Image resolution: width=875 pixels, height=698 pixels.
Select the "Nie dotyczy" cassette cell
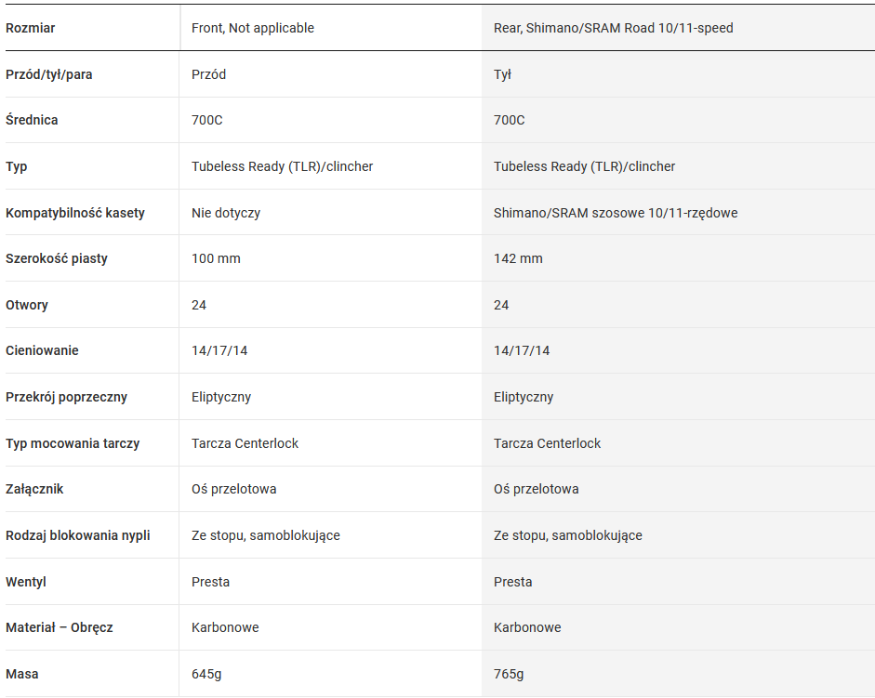coord(226,213)
